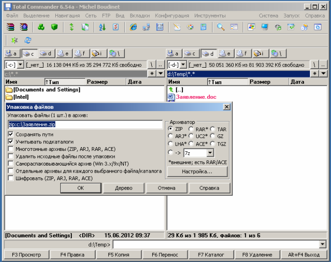The width and height of the screenshot is (331, 262).
Task: Click the blue refresh arrows icon
Action: pyautogui.click(x=28, y=40)
